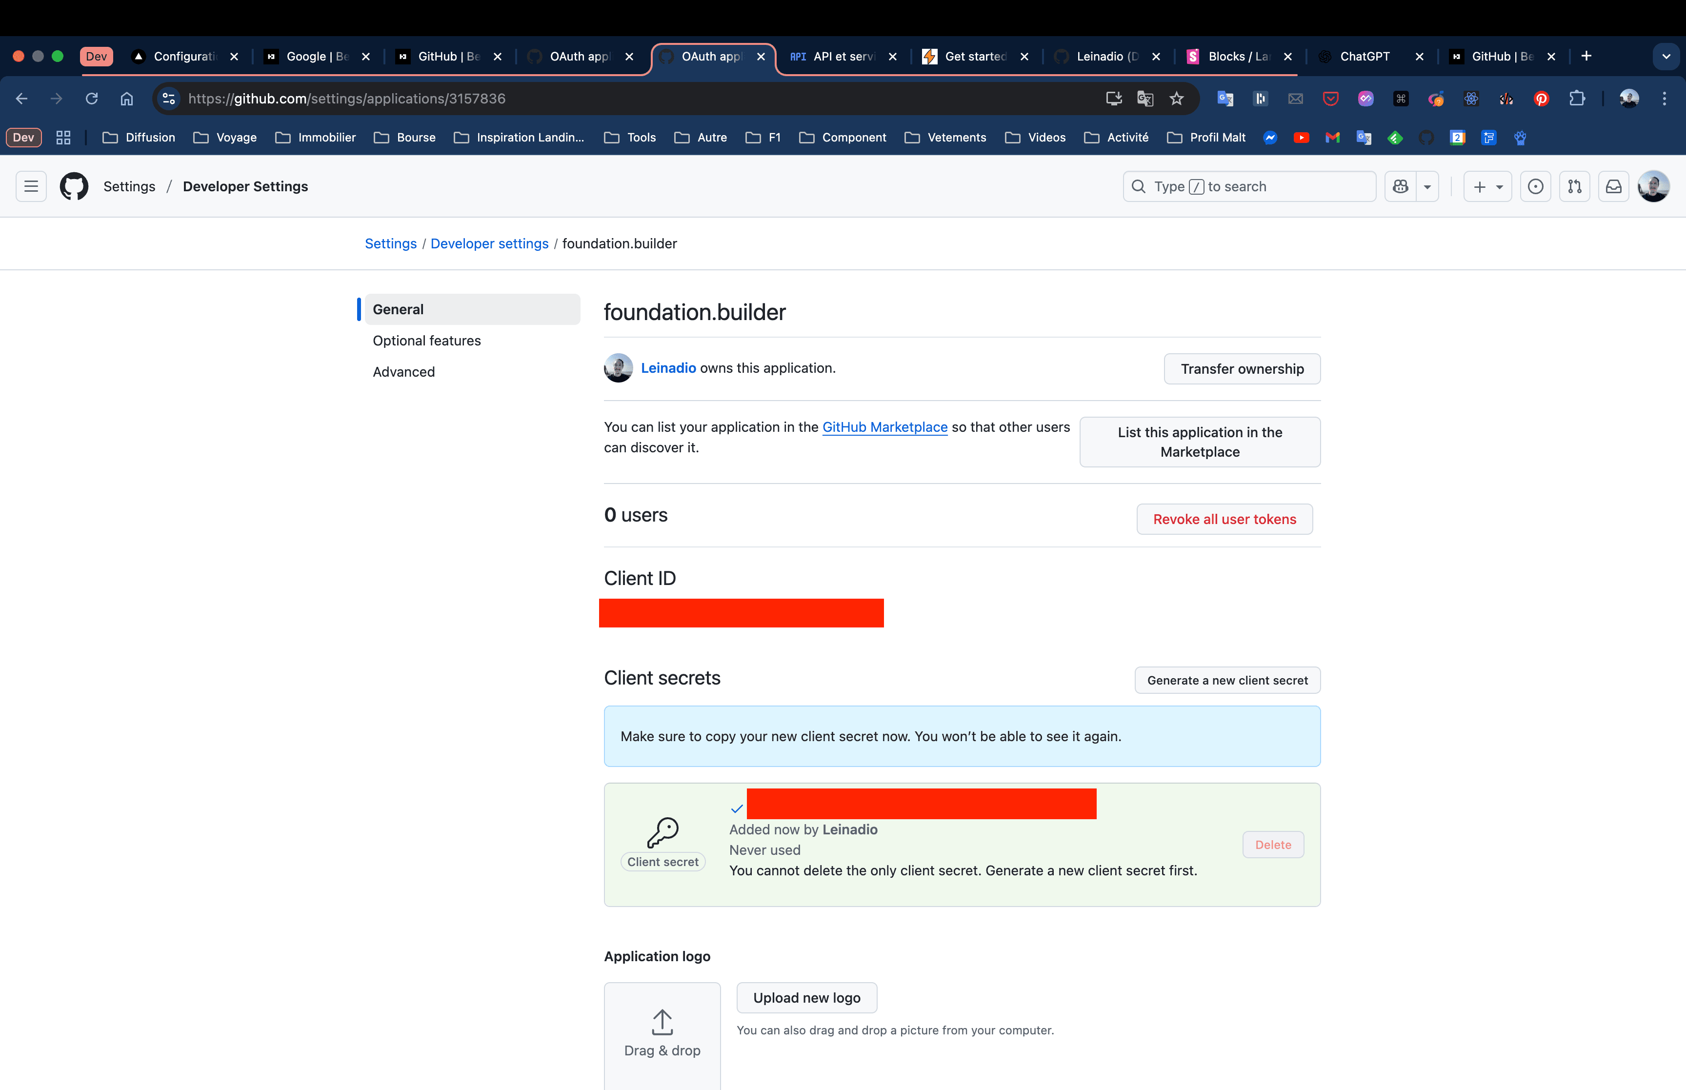This screenshot has height=1090, width=1686.
Task: Click Revoke all user tokens
Action: (1224, 519)
